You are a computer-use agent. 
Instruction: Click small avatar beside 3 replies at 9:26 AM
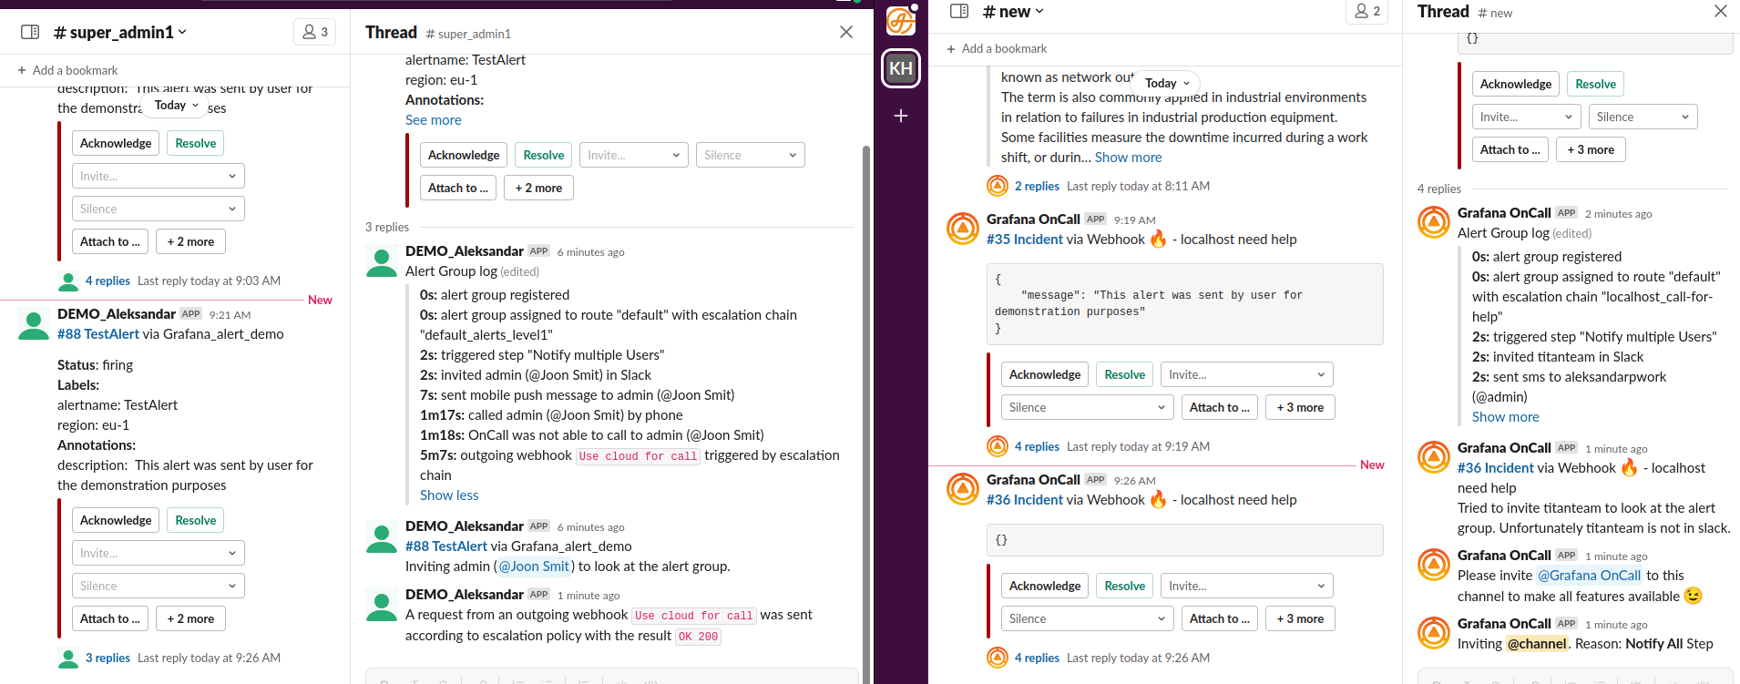pos(68,658)
